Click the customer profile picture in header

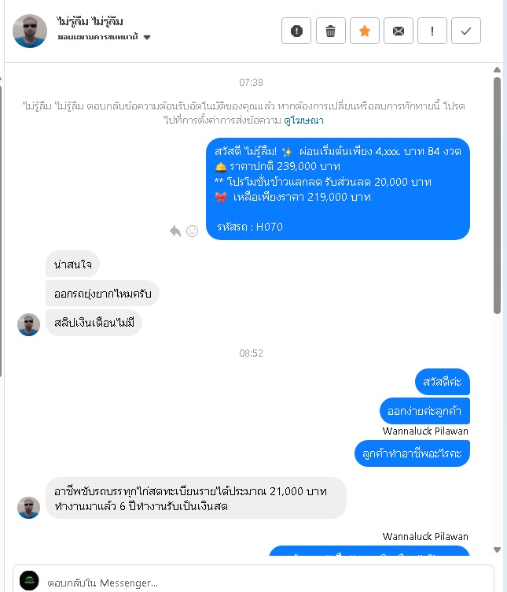30,31
